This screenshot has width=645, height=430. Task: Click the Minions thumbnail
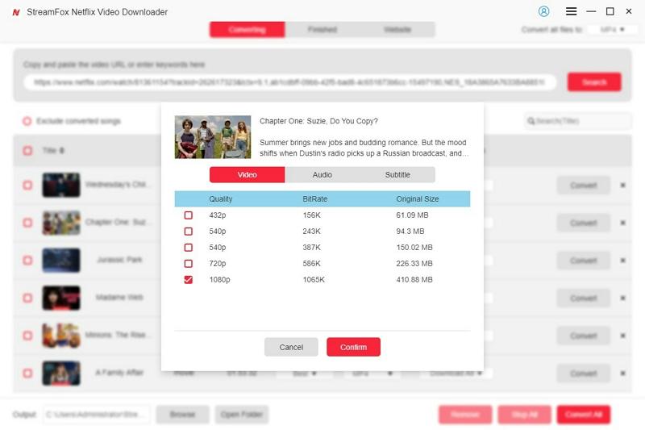pos(61,336)
